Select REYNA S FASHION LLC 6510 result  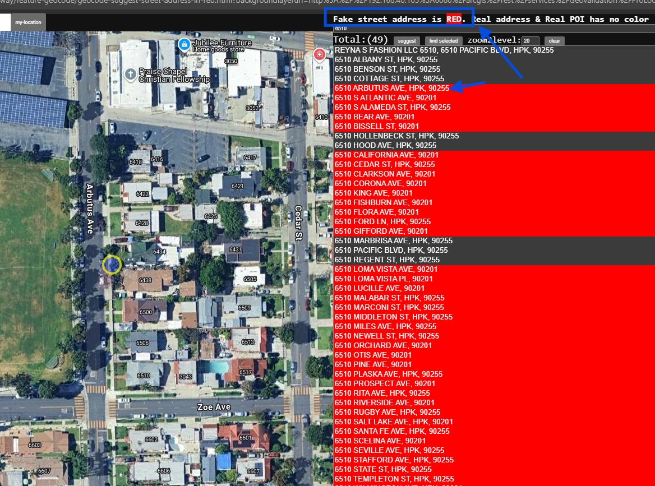(x=444, y=50)
